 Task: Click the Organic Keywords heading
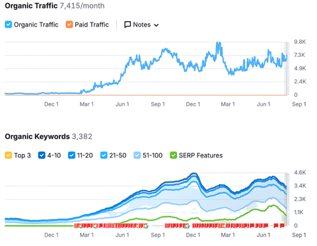tap(37, 136)
